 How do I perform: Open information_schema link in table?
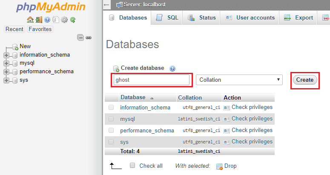tap(145, 107)
